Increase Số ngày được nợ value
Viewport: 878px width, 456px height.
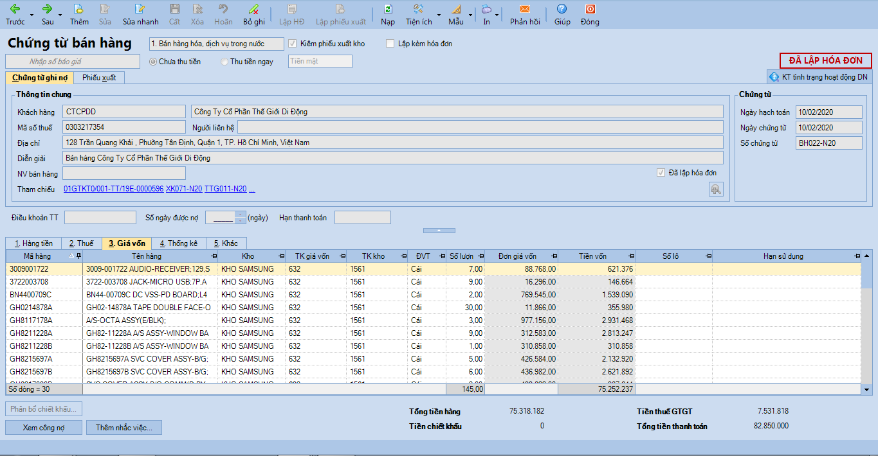click(241, 215)
